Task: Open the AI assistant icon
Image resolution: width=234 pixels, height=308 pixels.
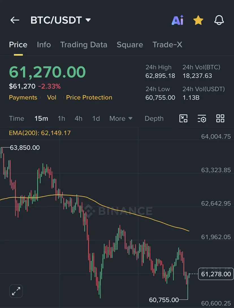Action: coord(177,20)
